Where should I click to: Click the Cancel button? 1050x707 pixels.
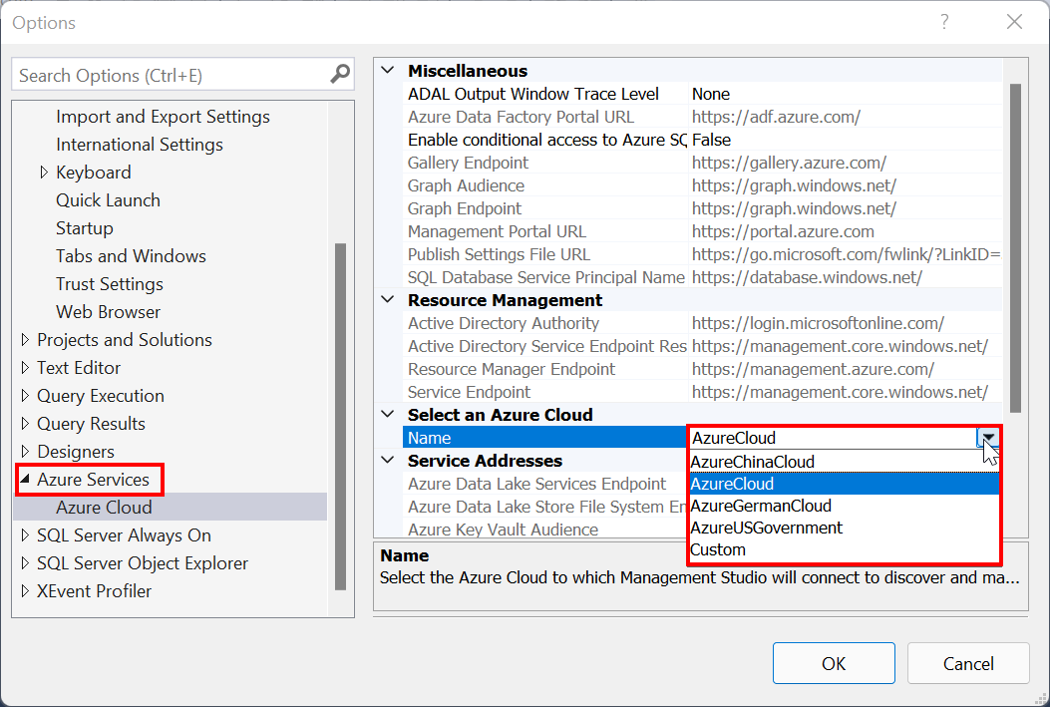(x=967, y=662)
